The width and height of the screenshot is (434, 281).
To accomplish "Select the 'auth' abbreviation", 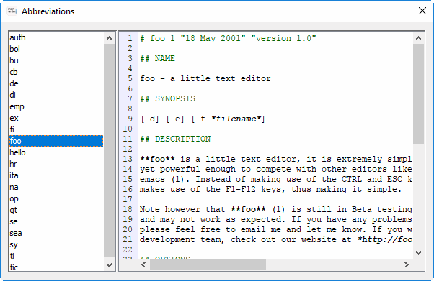I will 56,37.
